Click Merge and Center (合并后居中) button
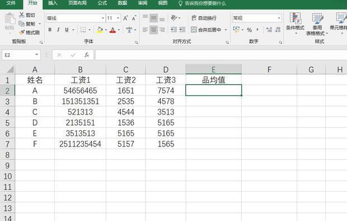The width and height of the screenshot is (347, 221). tap(206, 30)
